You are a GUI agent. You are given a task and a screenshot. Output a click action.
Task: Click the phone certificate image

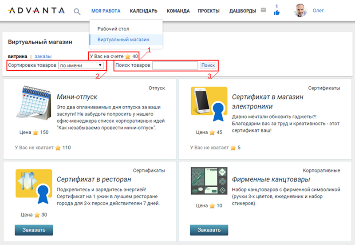209,104
